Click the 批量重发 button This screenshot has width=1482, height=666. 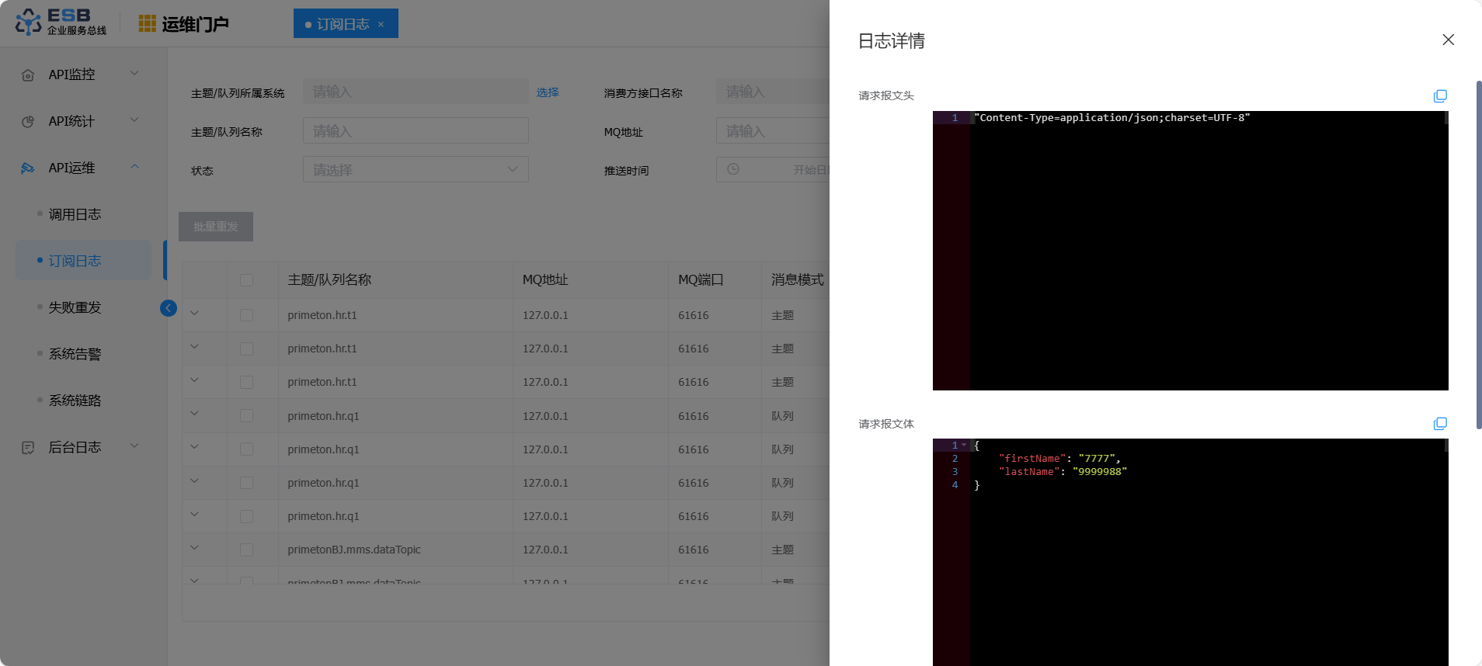tap(216, 227)
